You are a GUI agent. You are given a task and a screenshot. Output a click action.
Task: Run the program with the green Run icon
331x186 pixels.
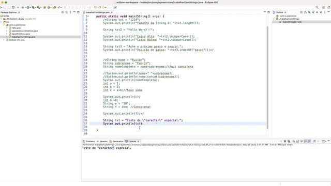pos(28,7)
